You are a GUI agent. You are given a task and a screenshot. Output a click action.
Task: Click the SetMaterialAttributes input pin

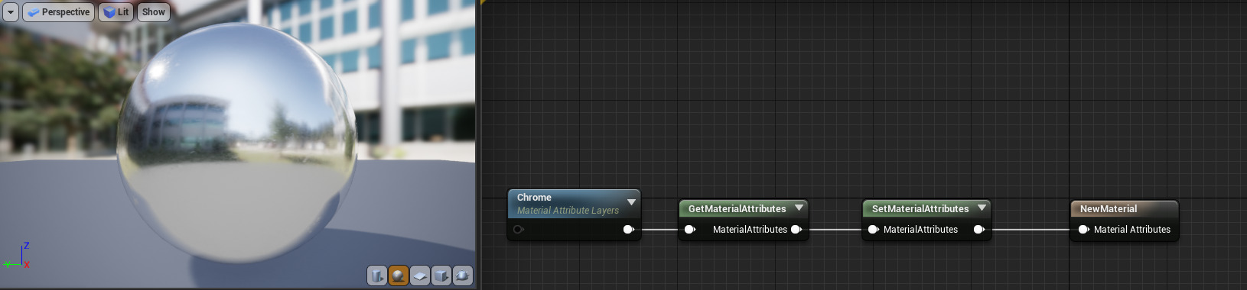(x=874, y=229)
